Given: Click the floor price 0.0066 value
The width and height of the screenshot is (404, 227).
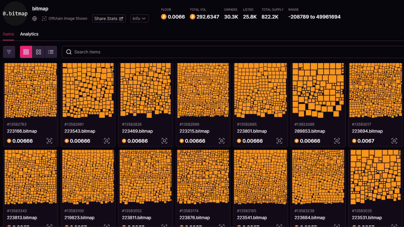Looking at the screenshot, I should click(x=176, y=17).
